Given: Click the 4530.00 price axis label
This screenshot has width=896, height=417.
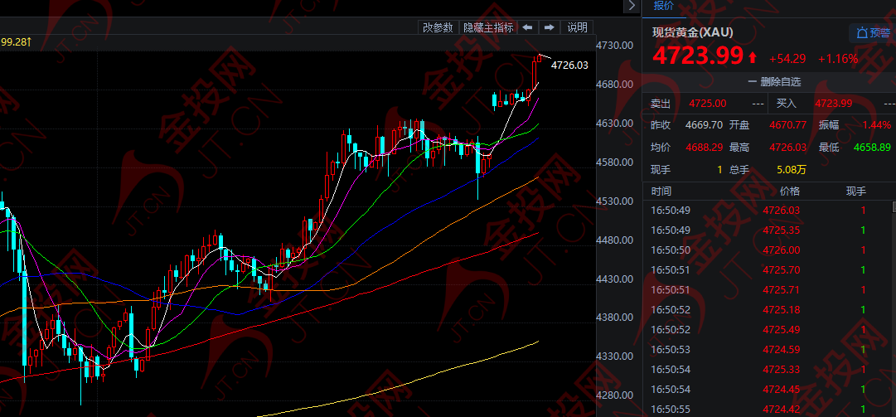Looking at the screenshot, I should click(x=614, y=201).
